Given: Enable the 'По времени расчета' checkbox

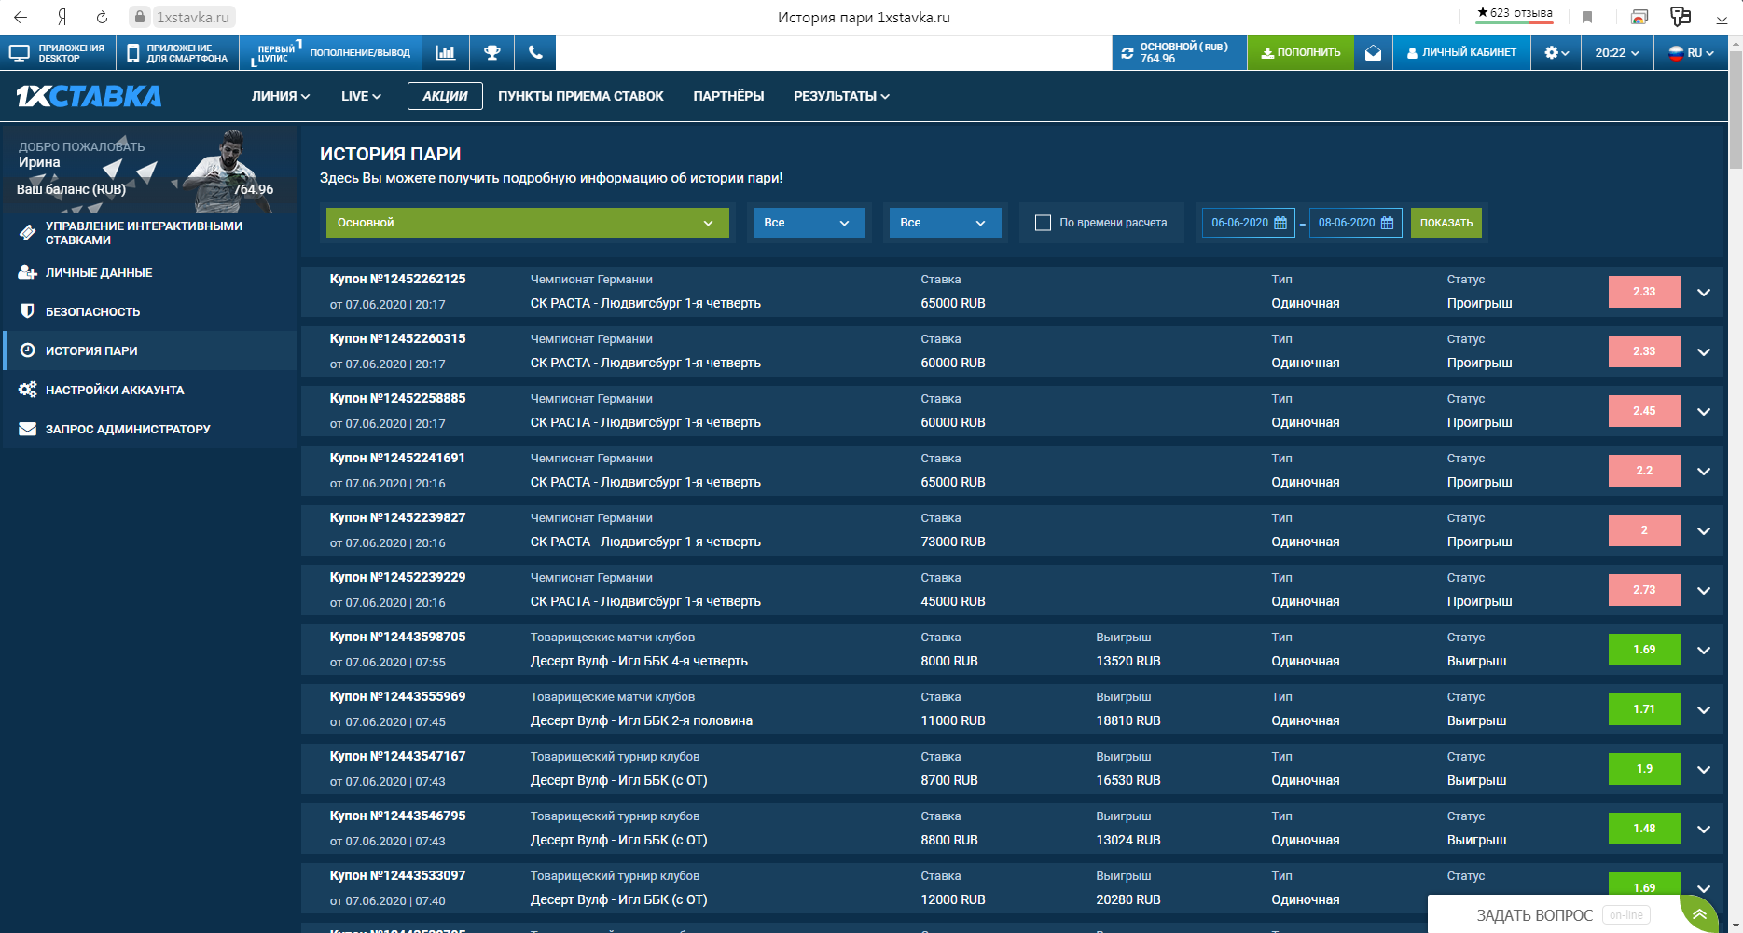Looking at the screenshot, I should pyautogui.click(x=1043, y=223).
